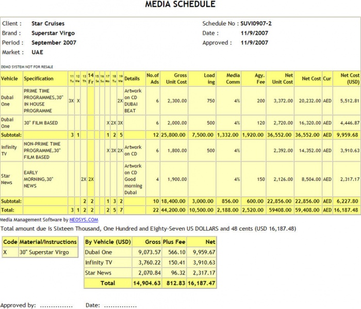Click the Net Unit Cost header
Screen dimensions: 361x309
280,79
